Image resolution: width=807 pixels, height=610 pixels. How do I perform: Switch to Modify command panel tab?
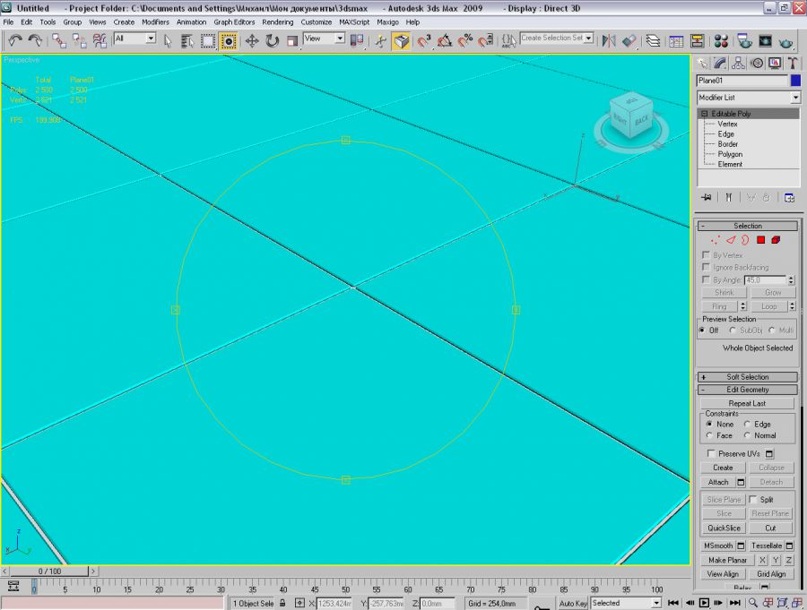[720, 64]
